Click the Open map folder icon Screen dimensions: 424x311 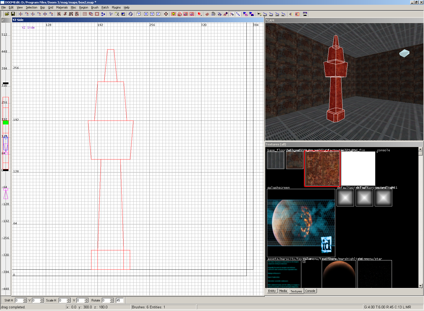7,14
